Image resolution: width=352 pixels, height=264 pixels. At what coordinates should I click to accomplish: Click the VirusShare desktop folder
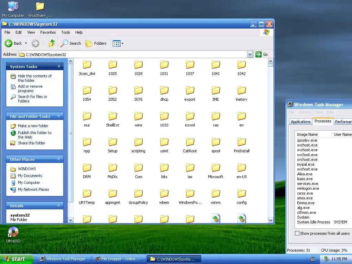tap(40, 9)
